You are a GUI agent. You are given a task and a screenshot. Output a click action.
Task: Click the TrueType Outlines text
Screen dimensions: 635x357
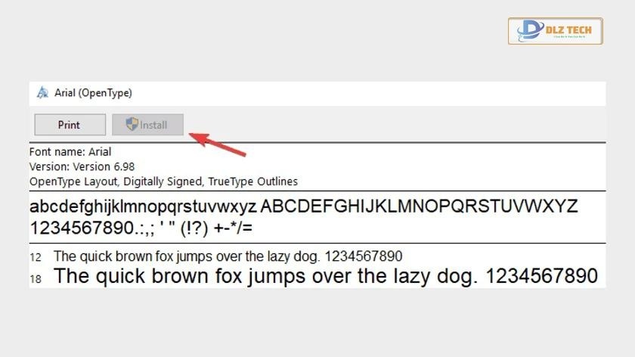[253, 182]
